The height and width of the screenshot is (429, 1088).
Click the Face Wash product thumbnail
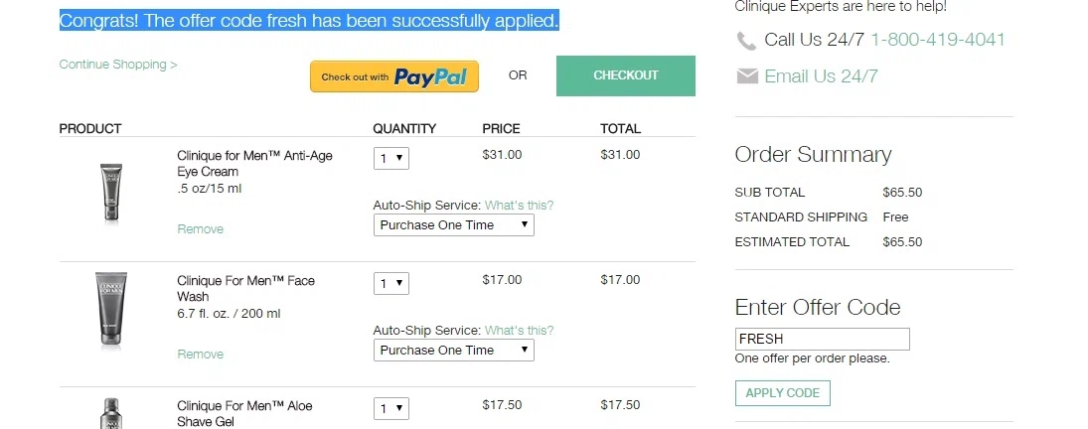[111, 309]
